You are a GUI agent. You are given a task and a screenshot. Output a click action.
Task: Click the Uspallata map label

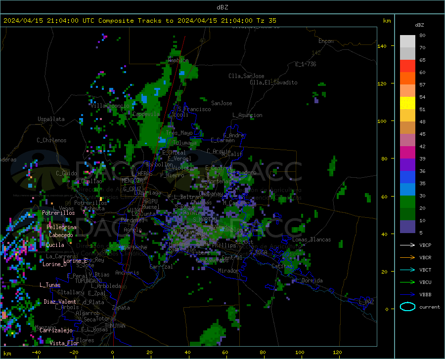51,119
